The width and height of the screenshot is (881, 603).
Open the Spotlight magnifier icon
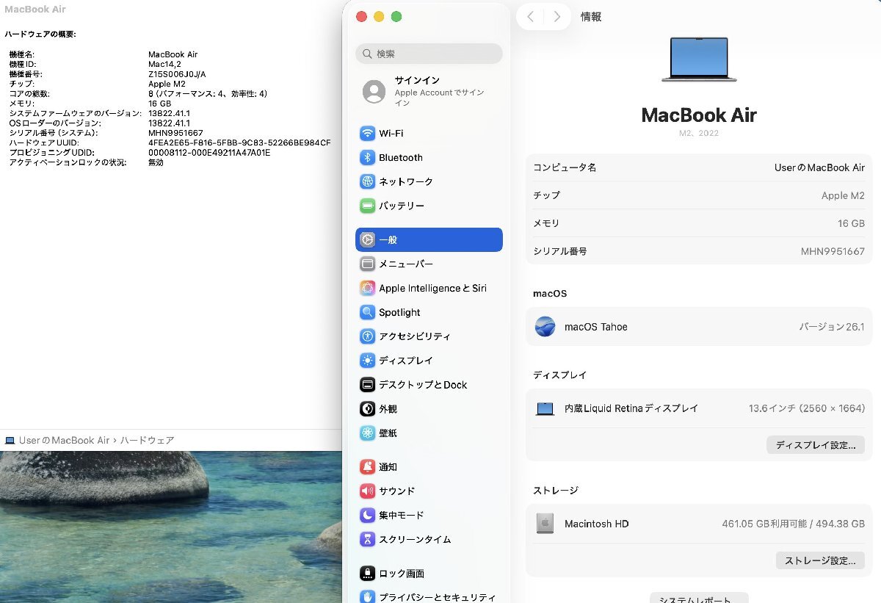pyautogui.click(x=368, y=312)
